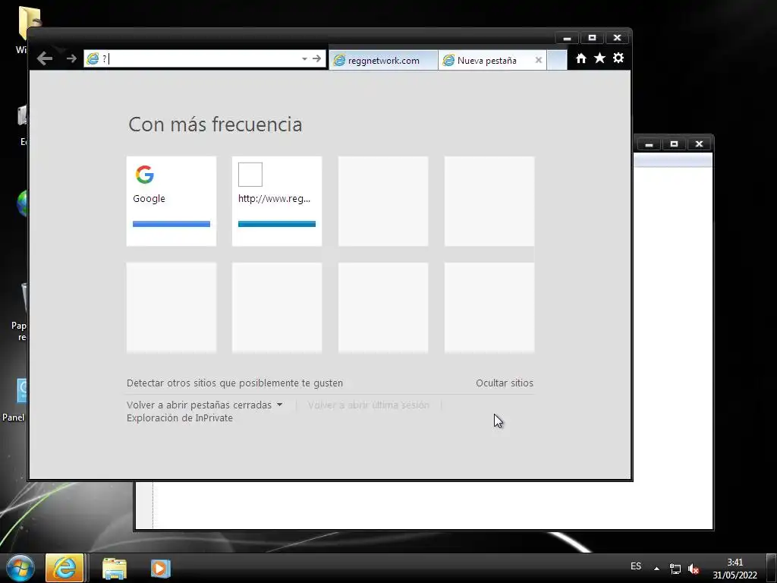The width and height of the screenshot is (777, 583).
Task: Open the http://www.reg... site tile
Action: (277, 200)
